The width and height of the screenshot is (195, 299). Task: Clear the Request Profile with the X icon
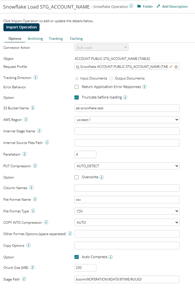point(176,67)
